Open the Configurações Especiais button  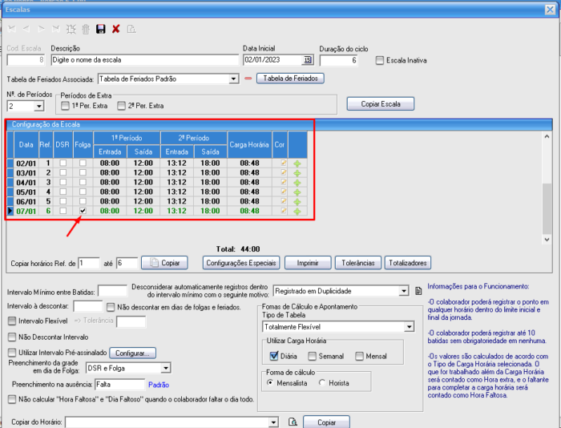tap(242, 263)
